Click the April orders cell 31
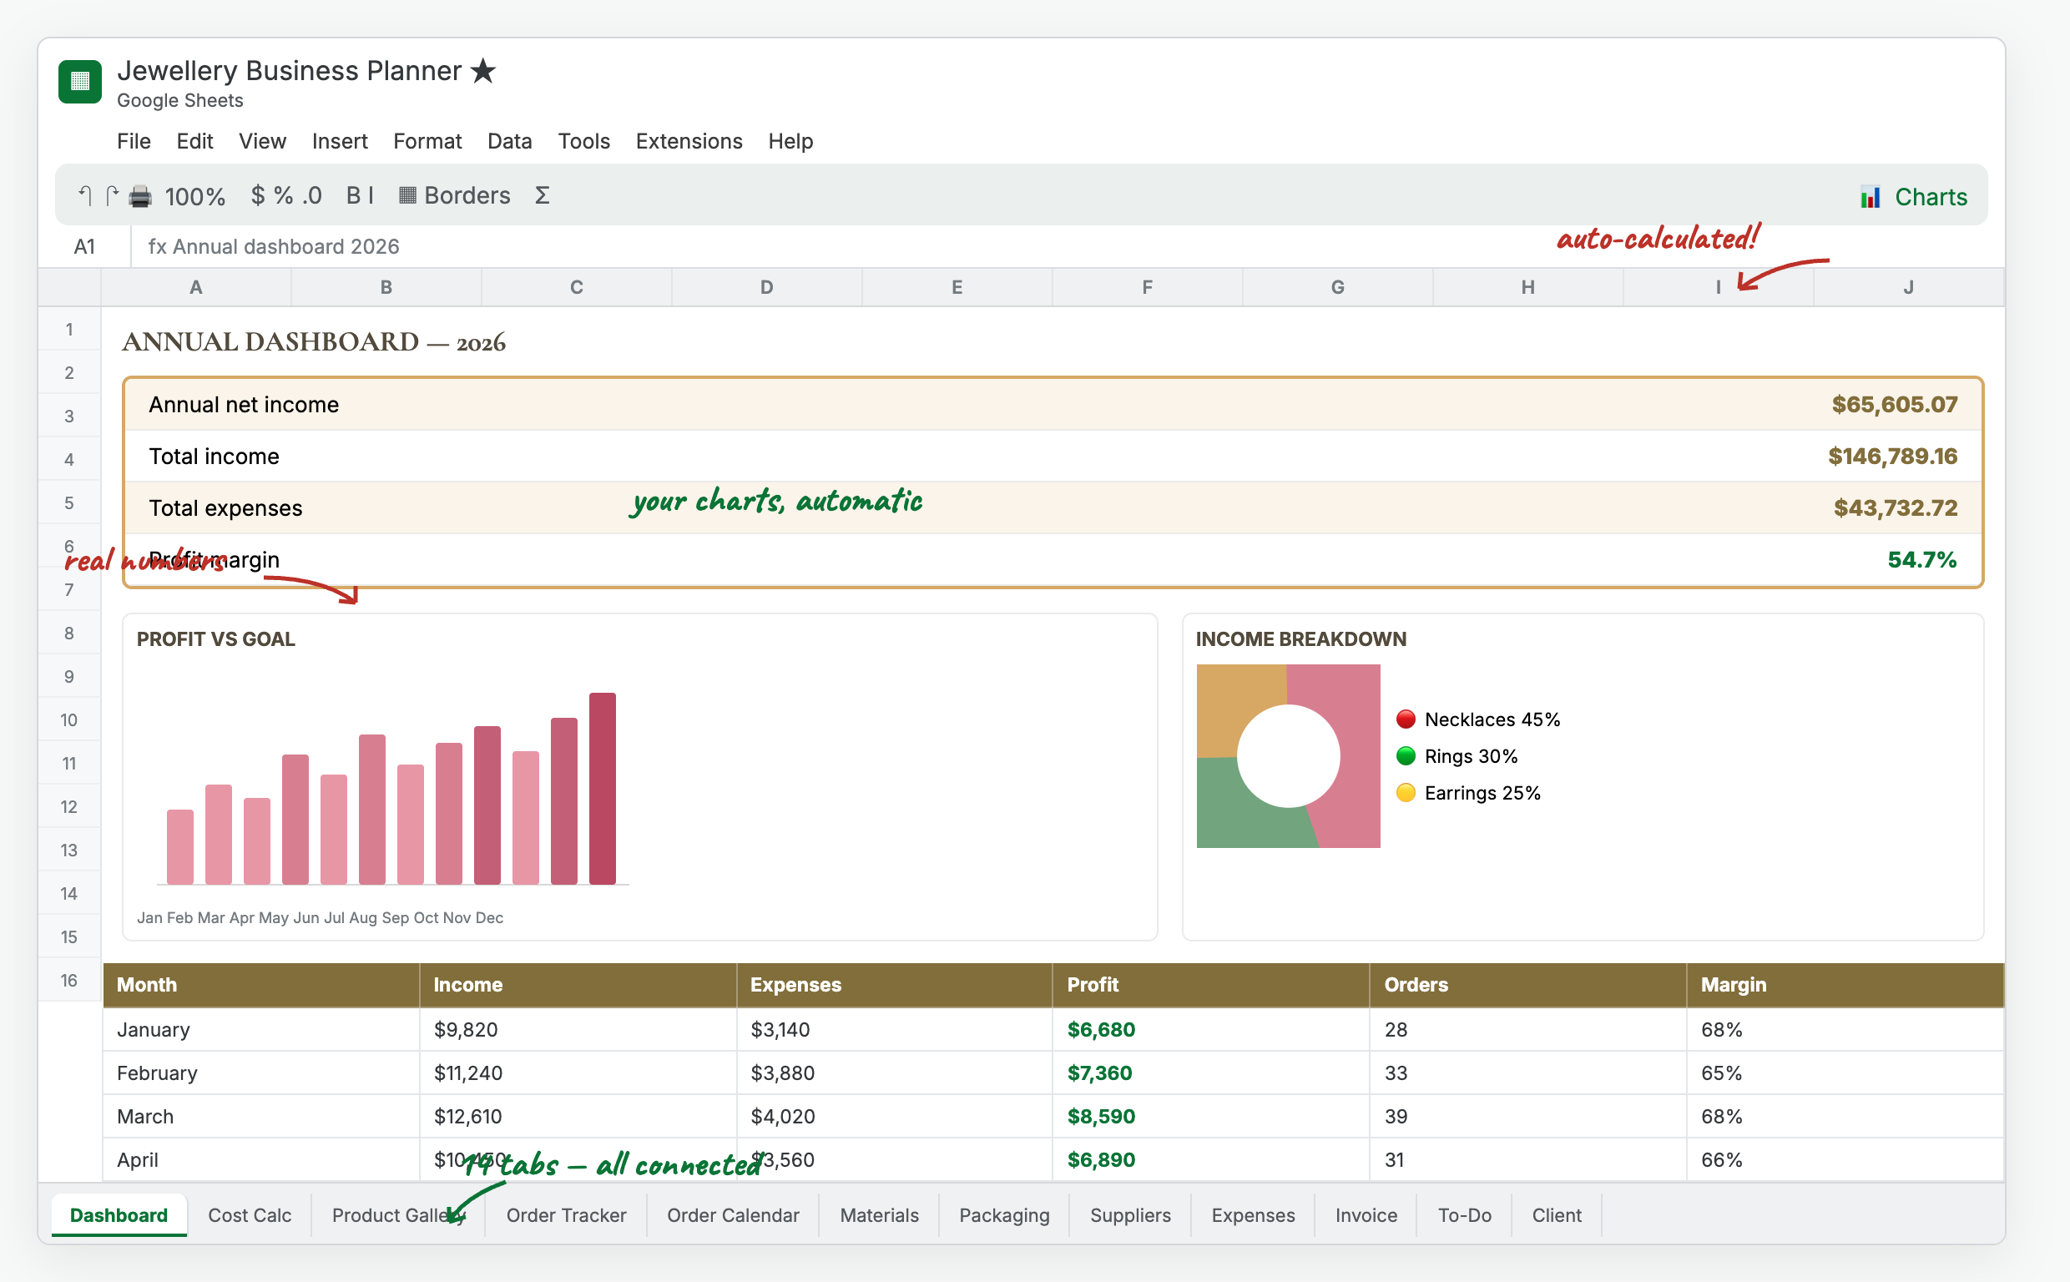This screenshot has width=2070, height=1282. 1527,1159
